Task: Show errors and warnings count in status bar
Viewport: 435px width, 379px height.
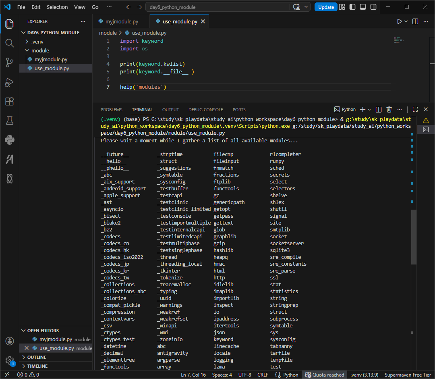Action: point(28,375)
